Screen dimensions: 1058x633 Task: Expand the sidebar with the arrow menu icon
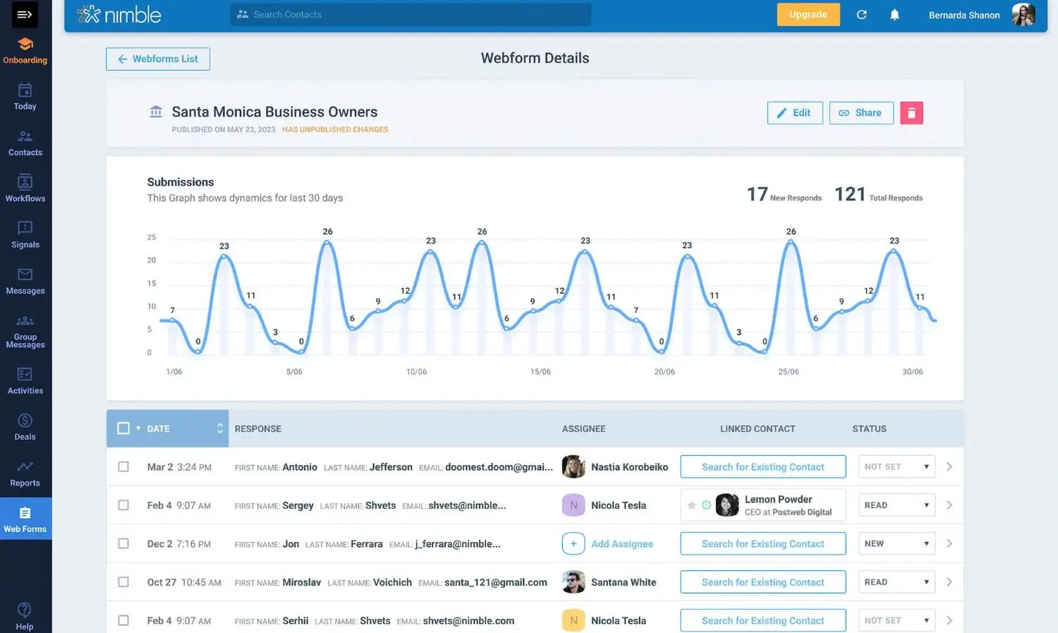tap(25, 14)
